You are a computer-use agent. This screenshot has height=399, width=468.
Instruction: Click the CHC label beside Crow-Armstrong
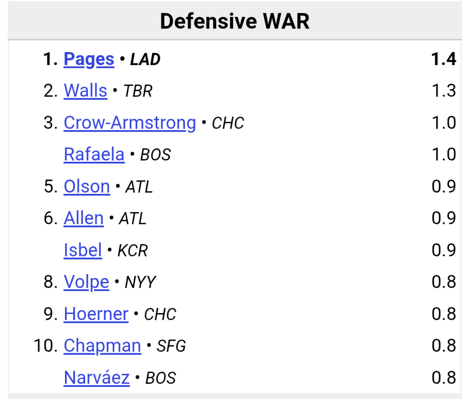coord(228,123)
